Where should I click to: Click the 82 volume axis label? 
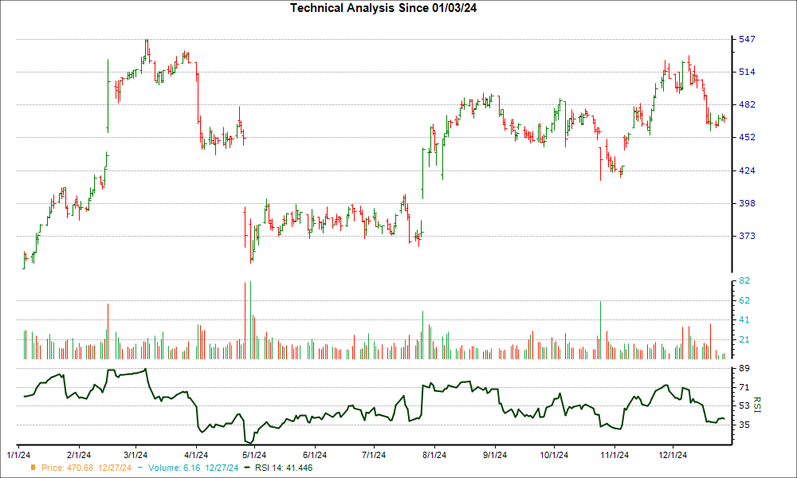pos(744,281)
